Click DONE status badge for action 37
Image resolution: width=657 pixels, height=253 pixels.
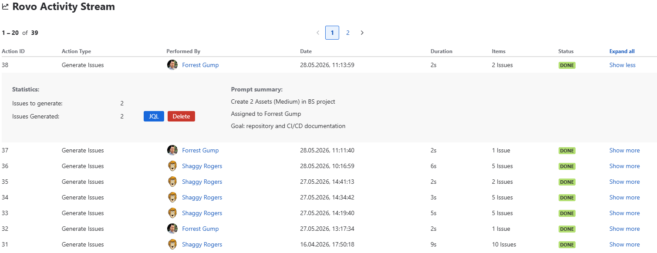click(x=567, y=151)
